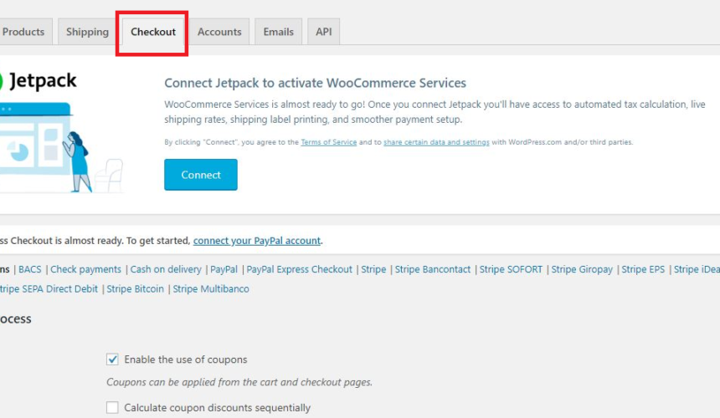Open Check payments settings
This screenshot has width=720, height=418.
(x=86, y=269)
